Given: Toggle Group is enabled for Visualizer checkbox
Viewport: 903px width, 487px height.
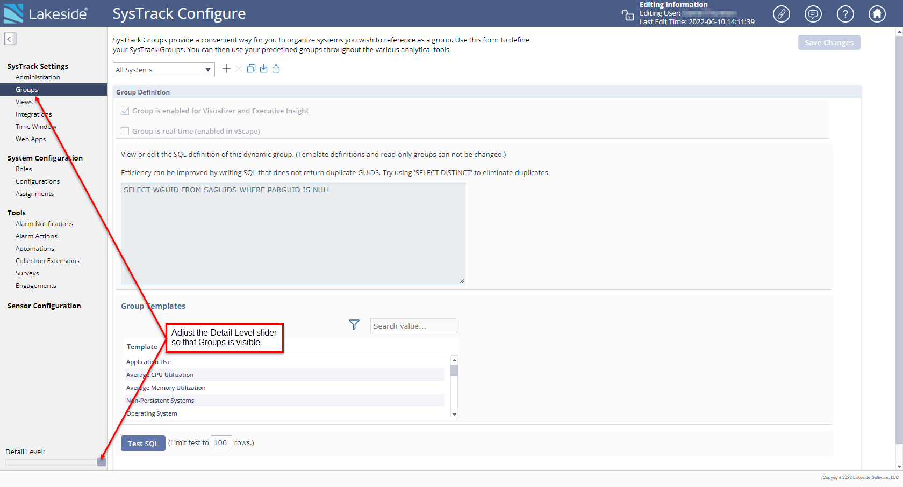Looking at the screenshot, I should pyautogui.click(x=125, y=111).
